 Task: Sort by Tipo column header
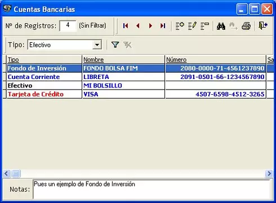click(44, 60)
